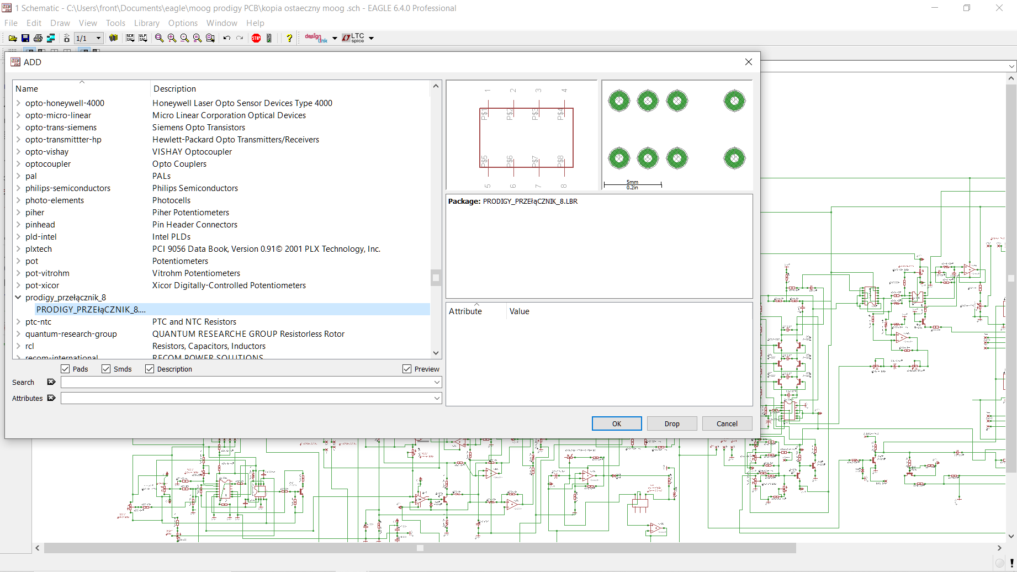Open the Library menu

pyautogui.click(x=147, y=23)
